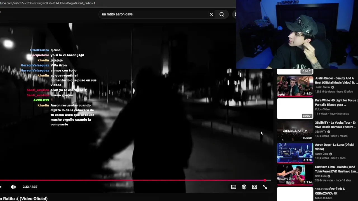Click chat message 'jajajaja' from kinelin
This screenshot has height=201, width=358.
[x=56, y=60]
